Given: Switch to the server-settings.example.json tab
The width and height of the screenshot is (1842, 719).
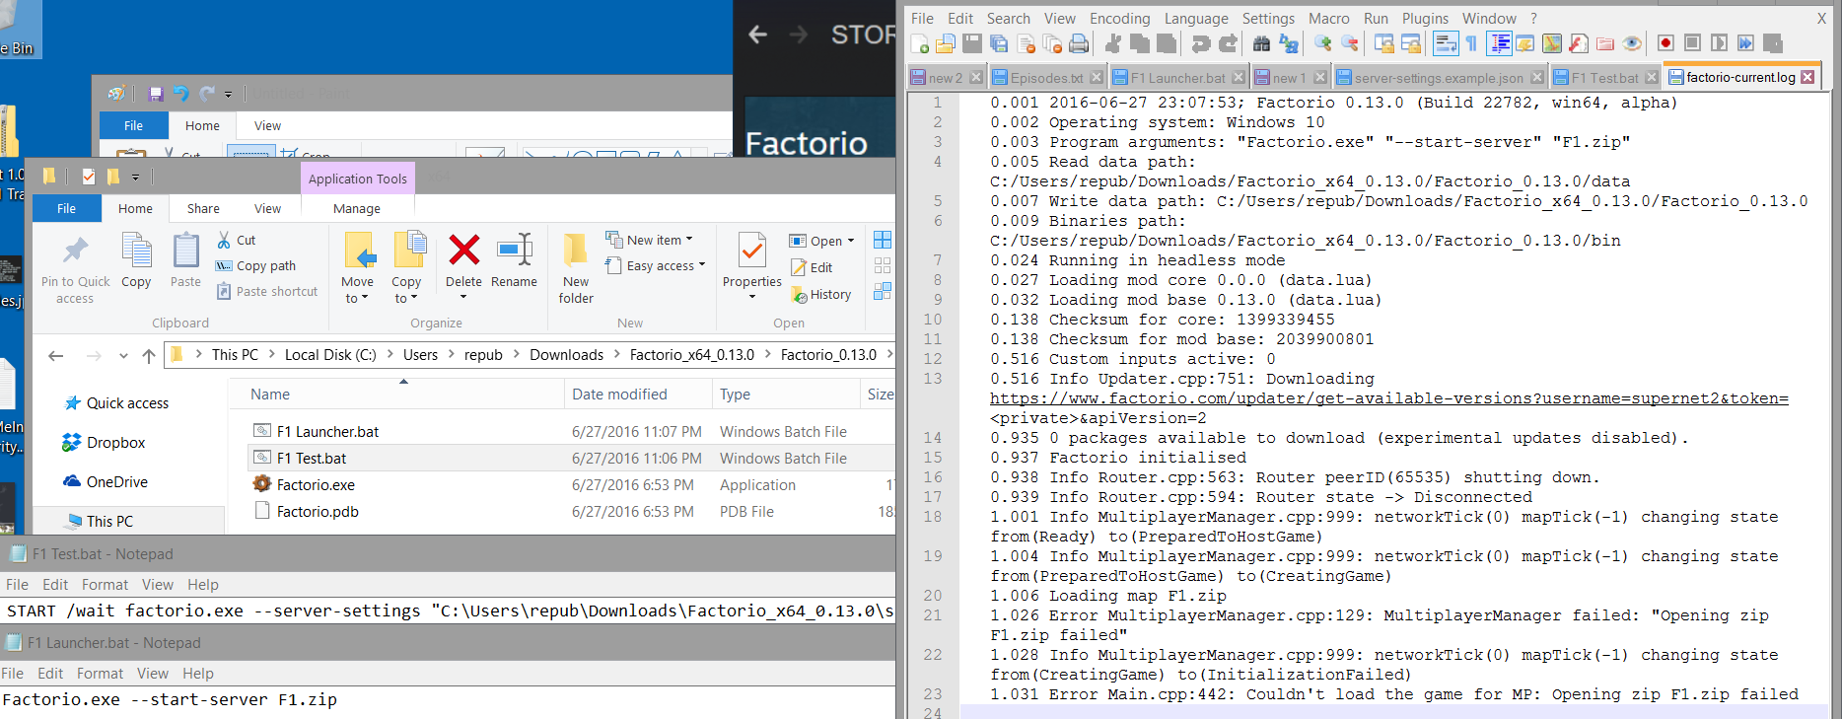Looking at the screenshot, I should [1438, 77].
